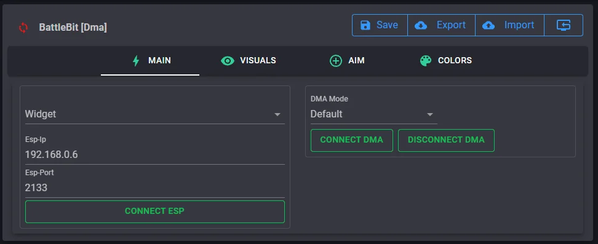Click the DISCONNECT DMA button
598x244 pixels.
point(446,140)
